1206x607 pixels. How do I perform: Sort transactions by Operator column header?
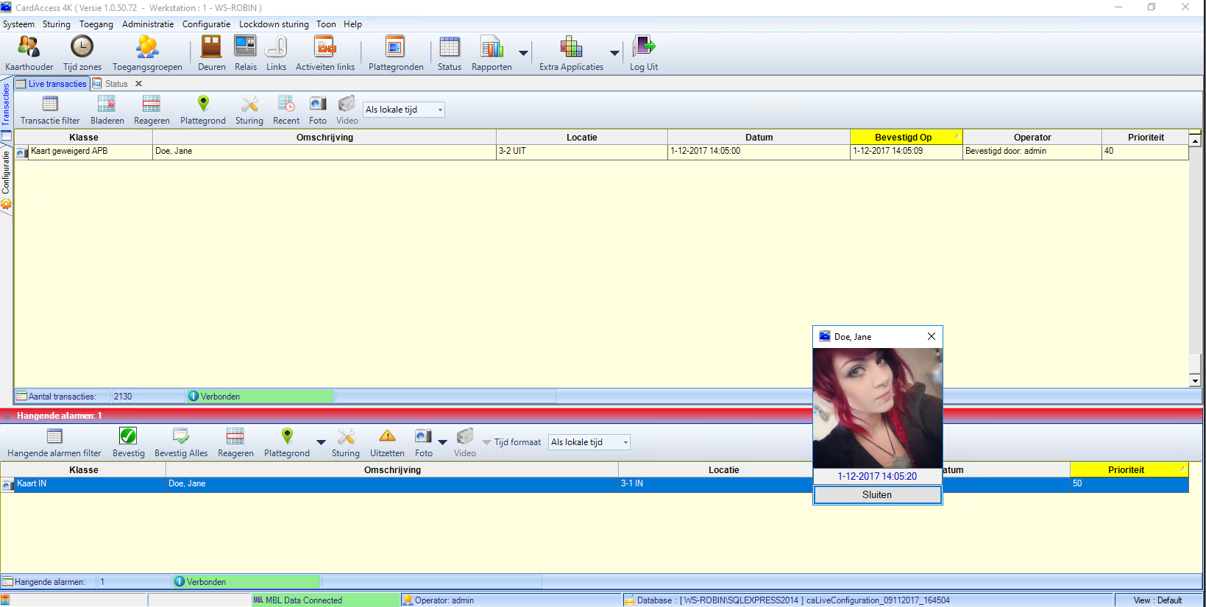coord(1032,137)
